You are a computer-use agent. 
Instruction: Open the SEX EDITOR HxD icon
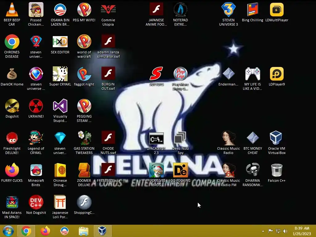tap(60, 42)
